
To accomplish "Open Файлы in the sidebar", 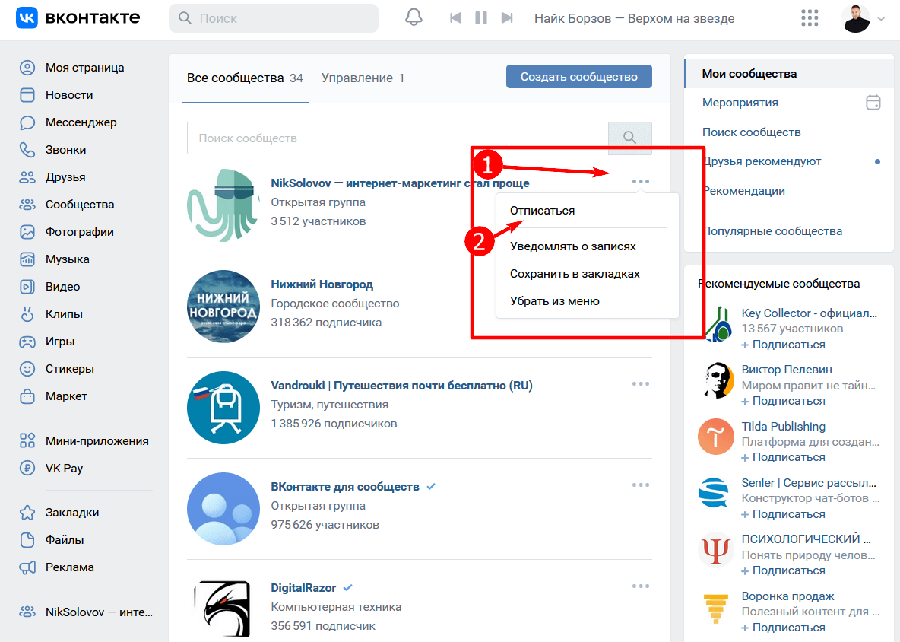I will click(x=65, y=540).
